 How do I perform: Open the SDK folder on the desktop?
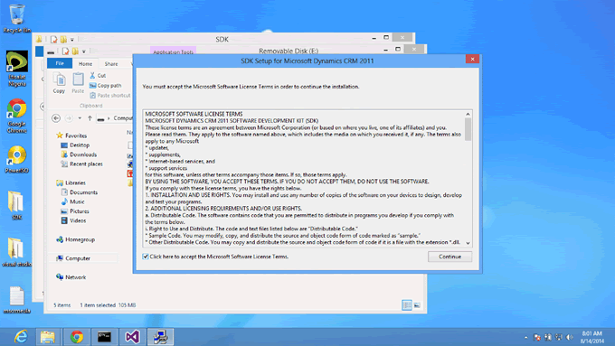point(16,206)
